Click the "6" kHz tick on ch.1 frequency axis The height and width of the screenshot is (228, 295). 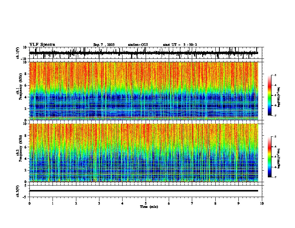tap(26, 85)
